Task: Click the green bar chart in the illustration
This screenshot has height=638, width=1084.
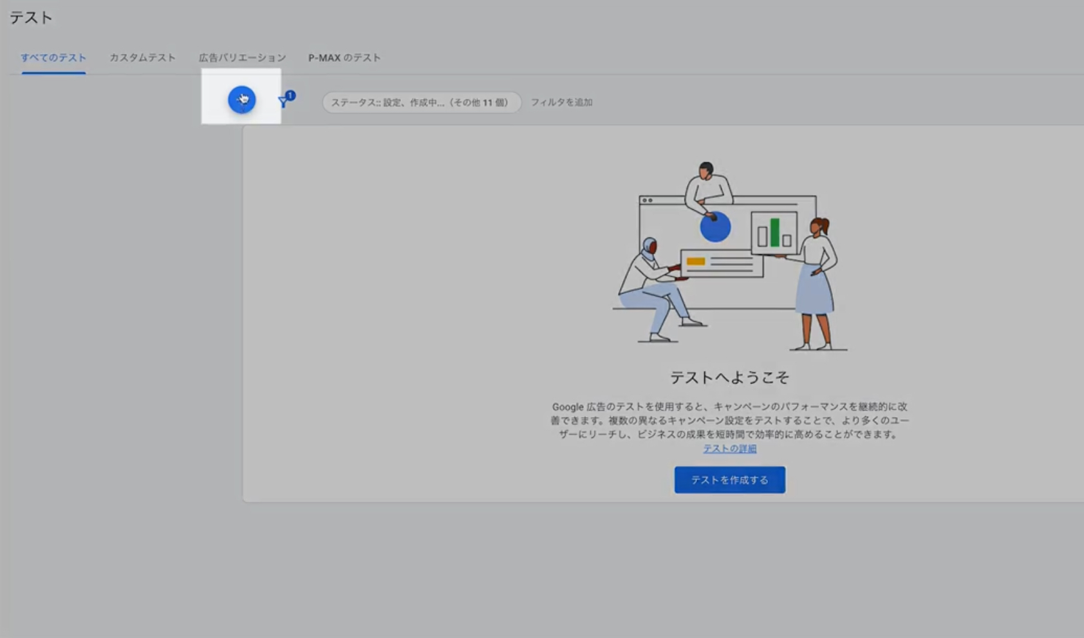Action: (774, 232)
